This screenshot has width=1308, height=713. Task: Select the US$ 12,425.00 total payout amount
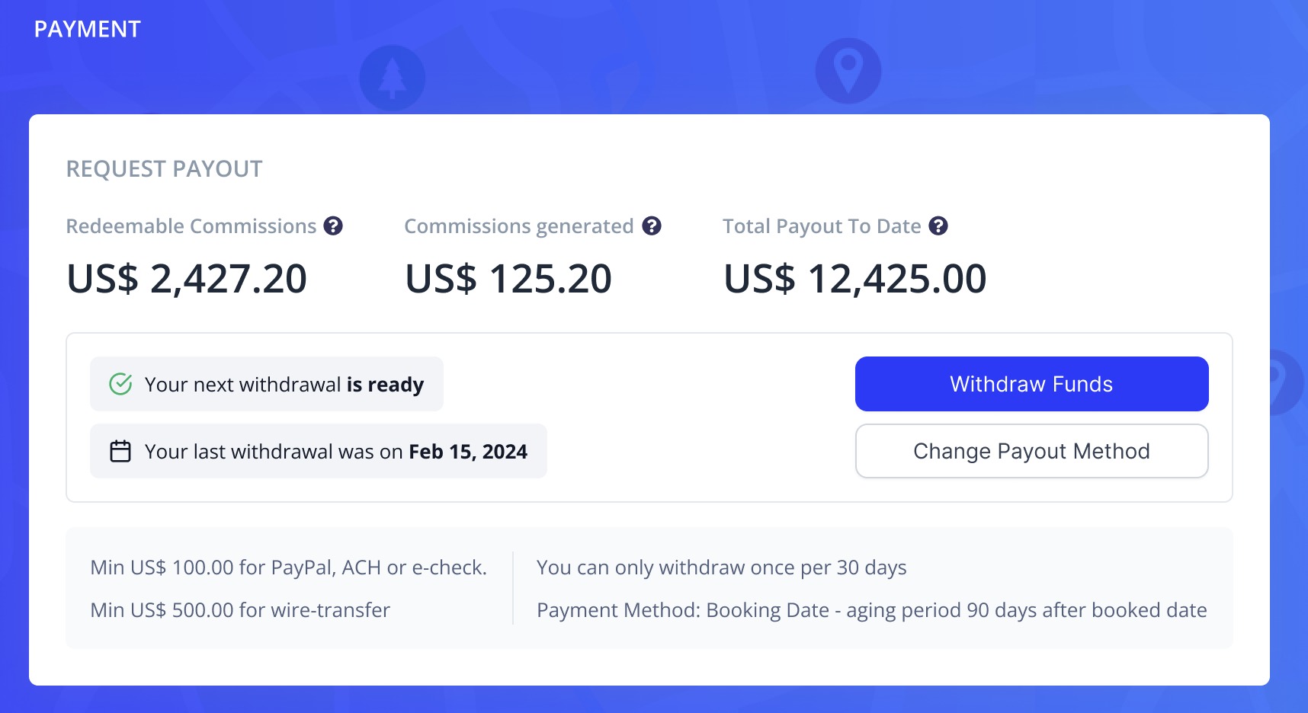(855, 278)
